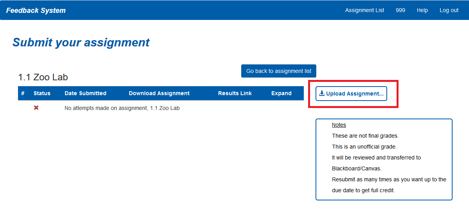Click the Date Submitted column header
The width and height of the screenshot is (469, 209).
tap(85, 93)
